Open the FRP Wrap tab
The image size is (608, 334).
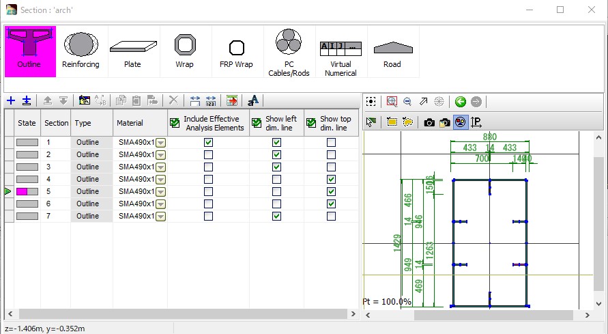(236, 52)
